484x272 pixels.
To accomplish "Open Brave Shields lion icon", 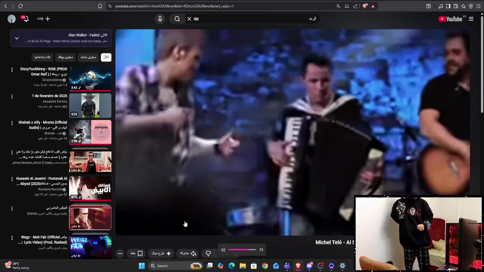I will pyautogui.click(x=365, y=6).
